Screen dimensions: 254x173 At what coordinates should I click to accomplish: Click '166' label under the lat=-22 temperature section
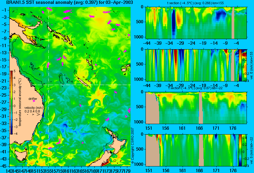coord(199,128)
